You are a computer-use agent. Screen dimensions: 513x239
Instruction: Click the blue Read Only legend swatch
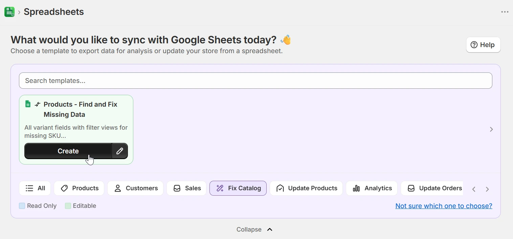coord(22,206)
